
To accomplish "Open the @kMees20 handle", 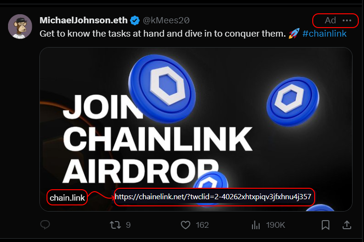I will 166,20.
